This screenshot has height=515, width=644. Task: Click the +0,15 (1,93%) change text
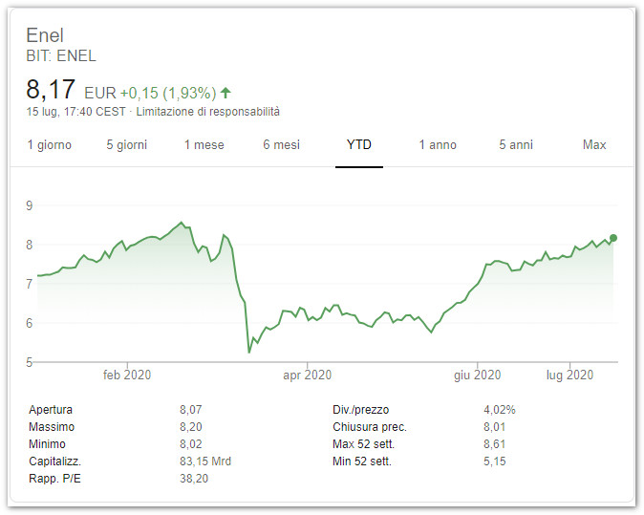click(x=168, y=94)
